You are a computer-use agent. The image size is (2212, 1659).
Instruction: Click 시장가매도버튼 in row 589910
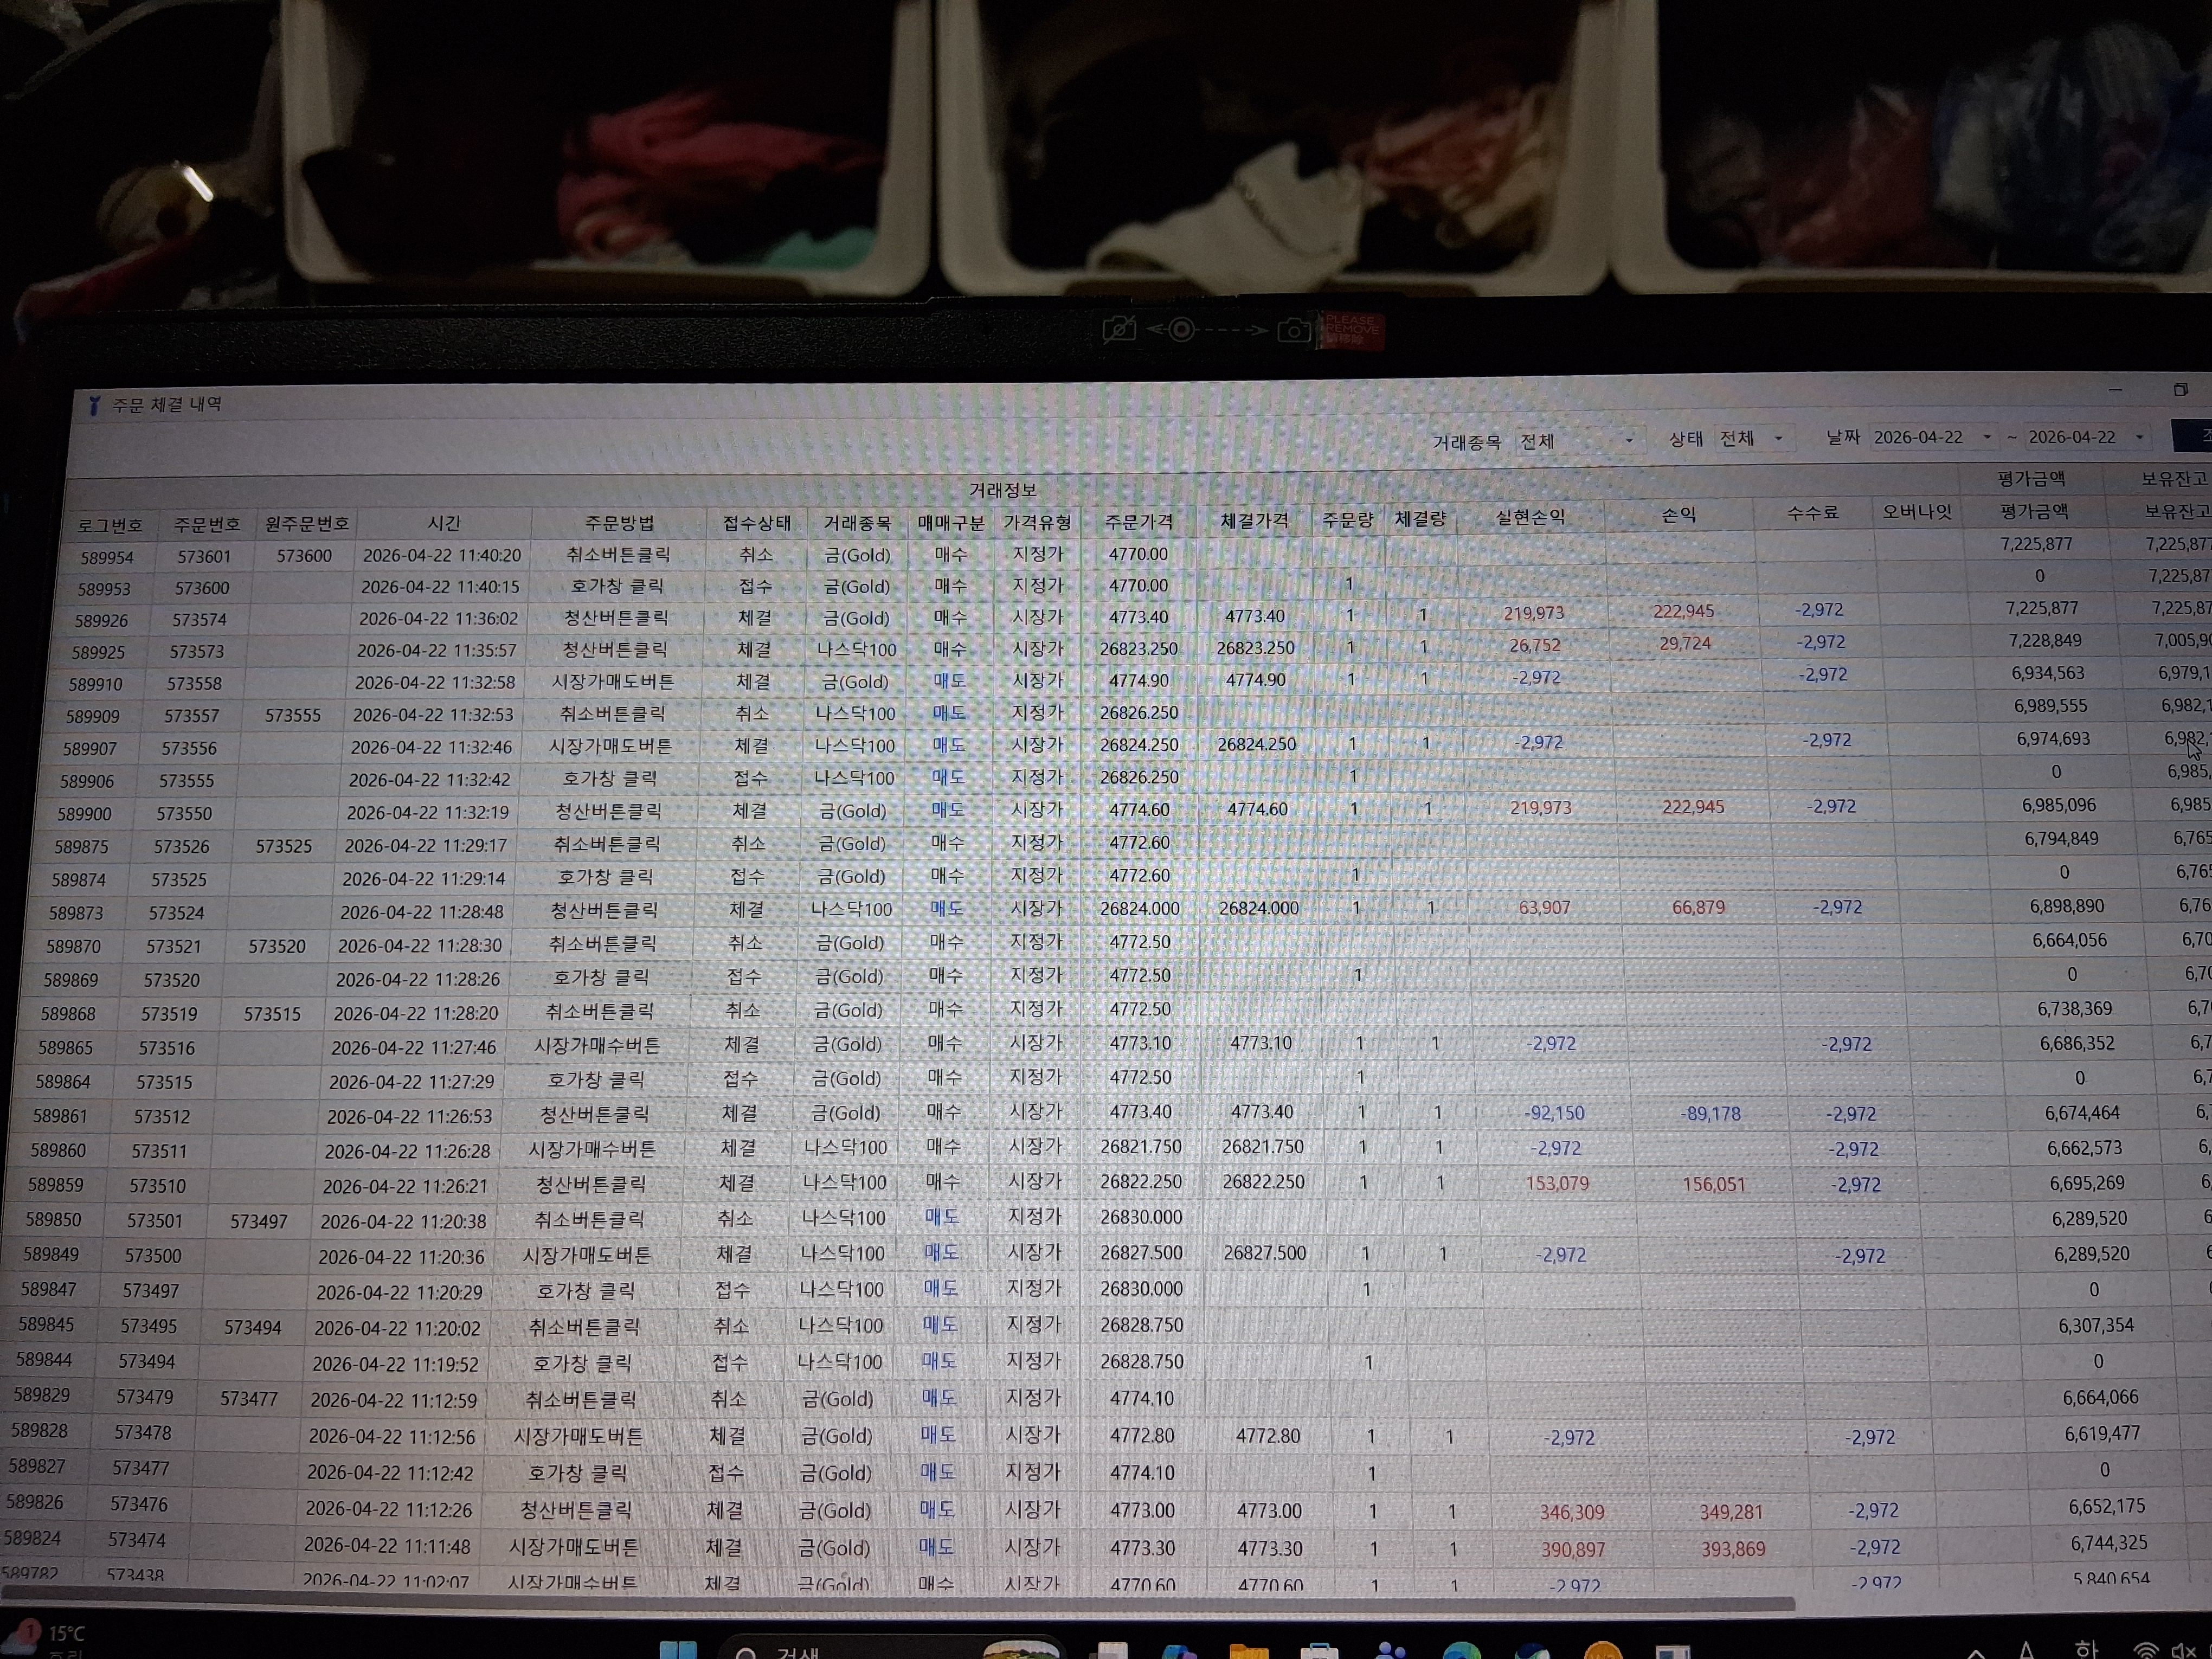click(x=613, y=681)
